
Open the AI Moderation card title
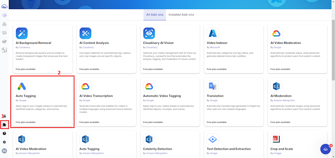tap(281, 96)
